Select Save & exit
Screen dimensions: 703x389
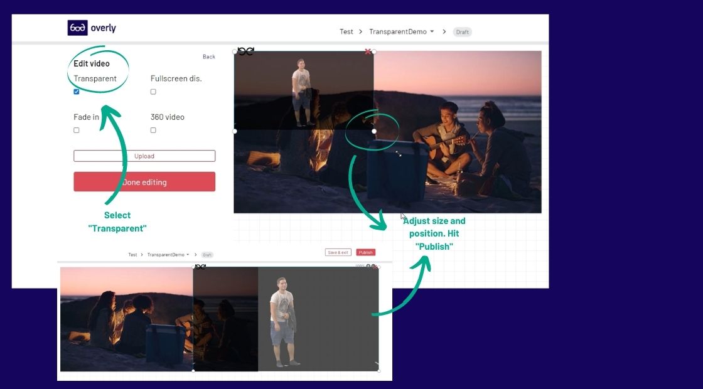click(338, 252)
